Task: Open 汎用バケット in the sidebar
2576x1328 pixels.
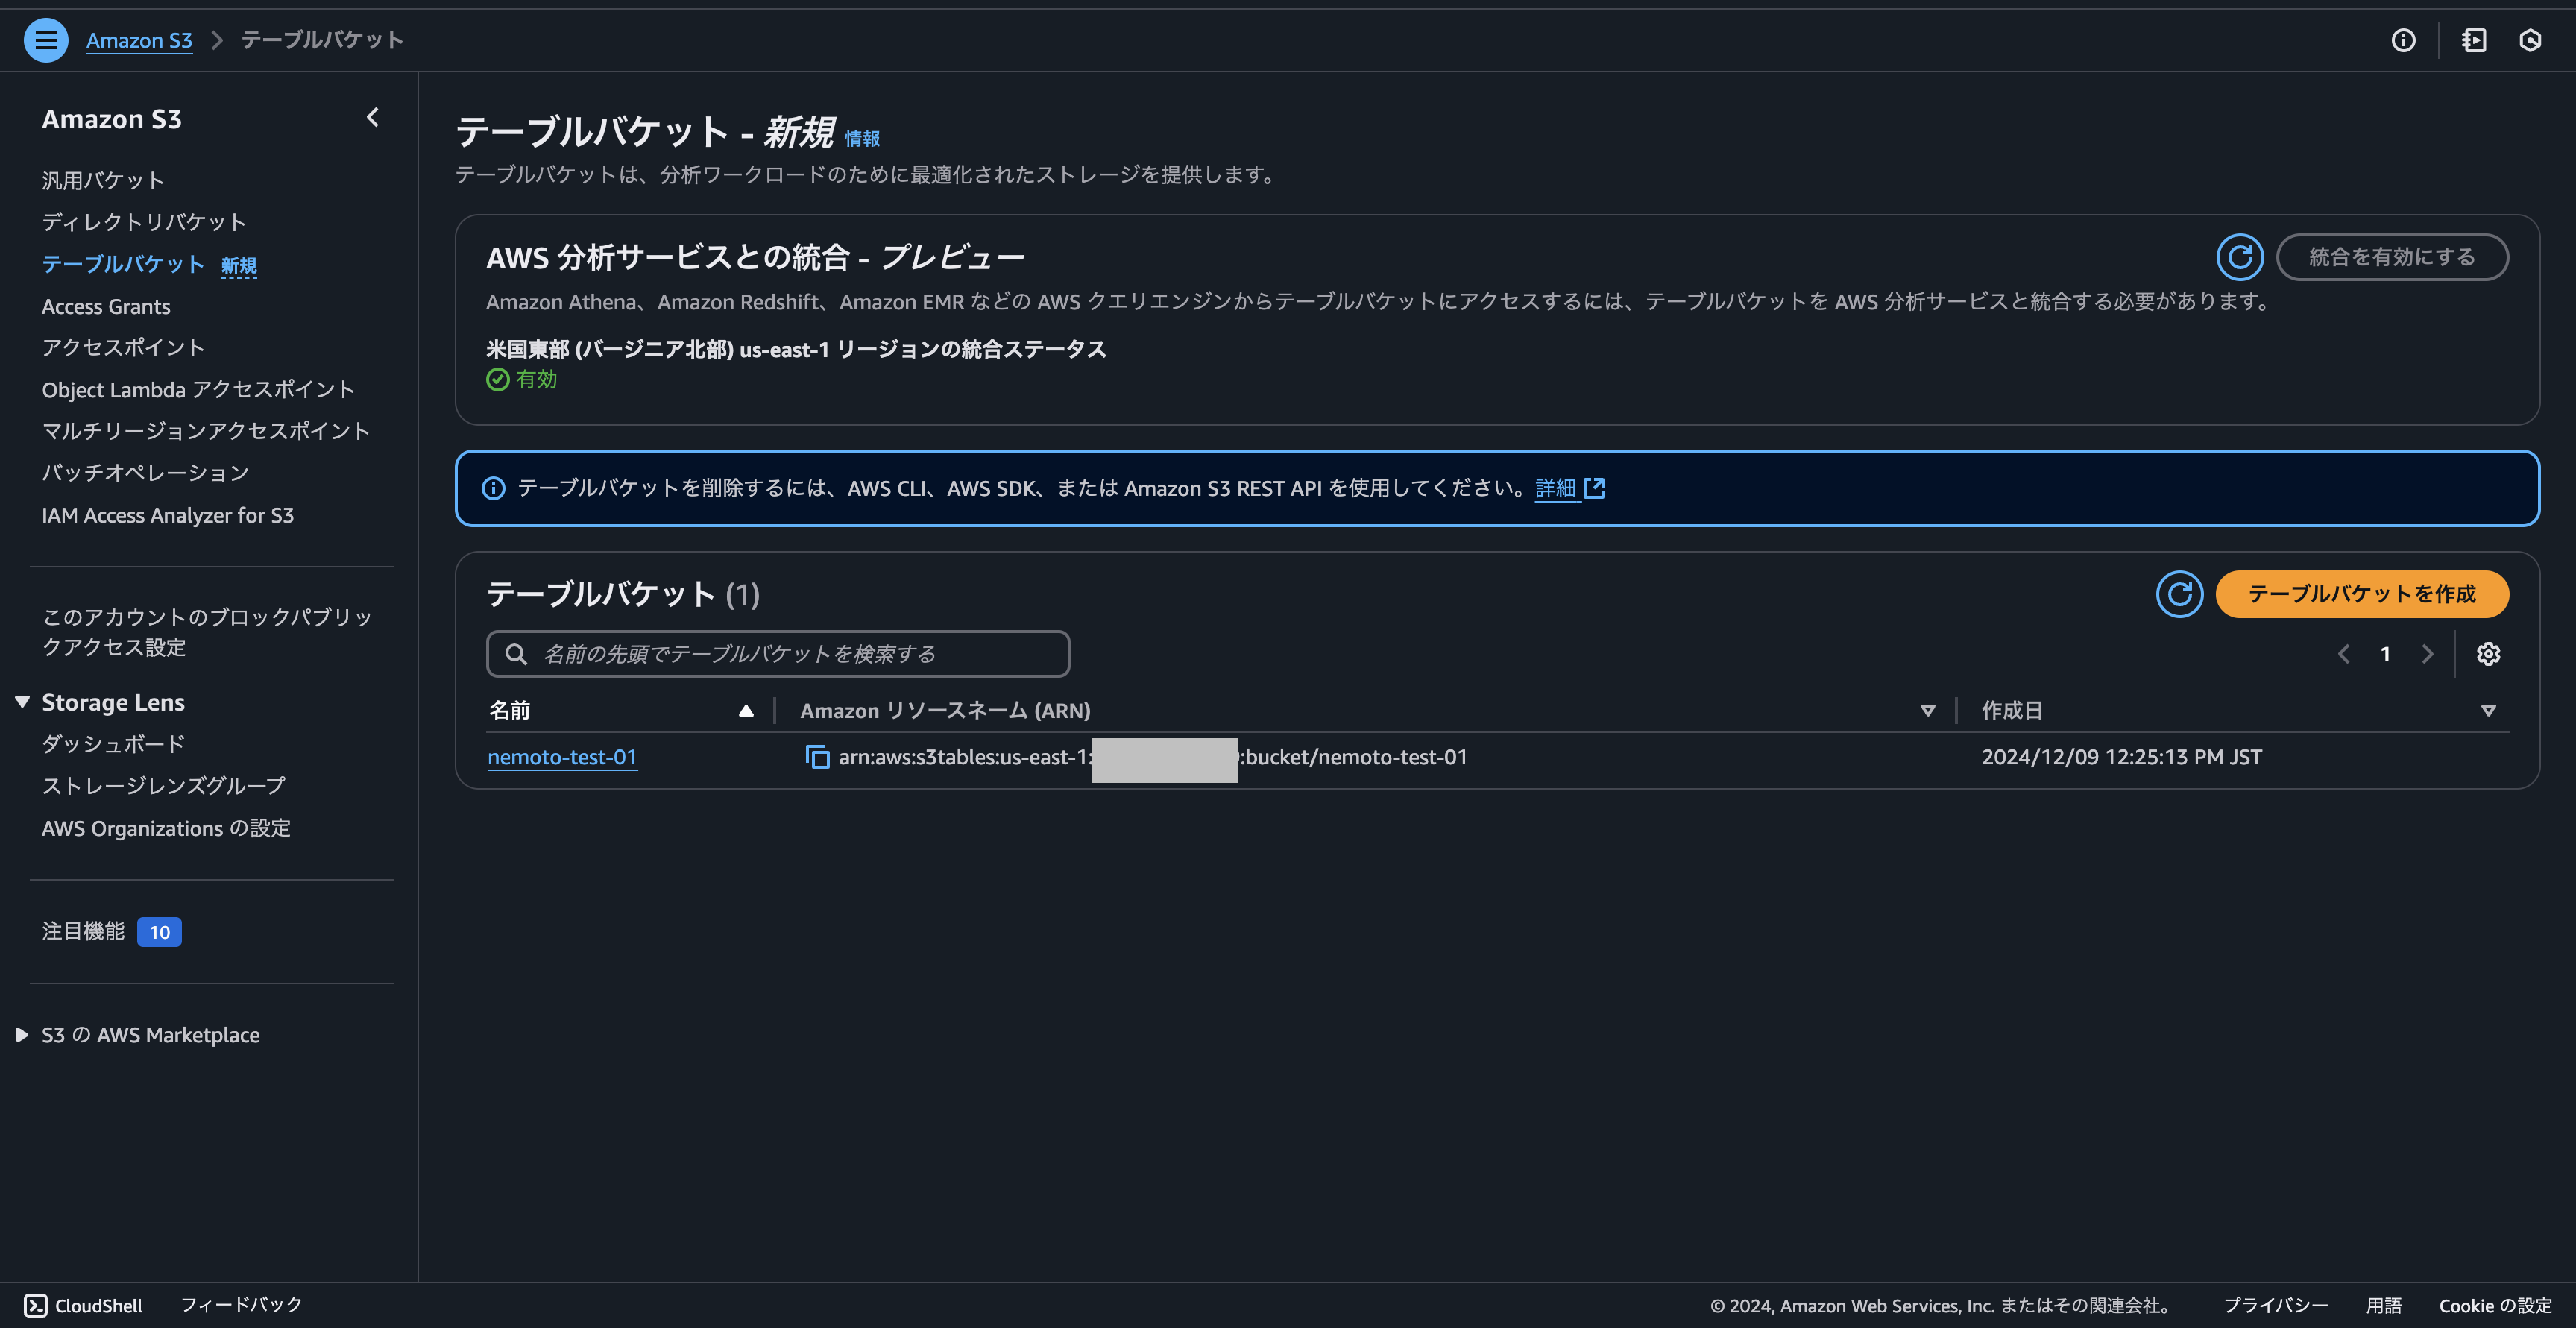Action: [103, 180]
